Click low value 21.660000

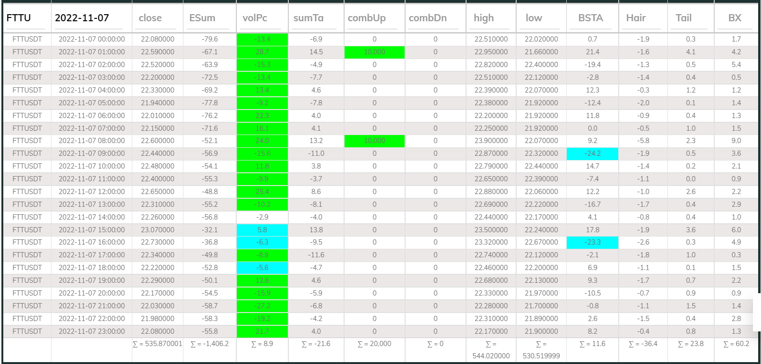[x=541, y=52]
